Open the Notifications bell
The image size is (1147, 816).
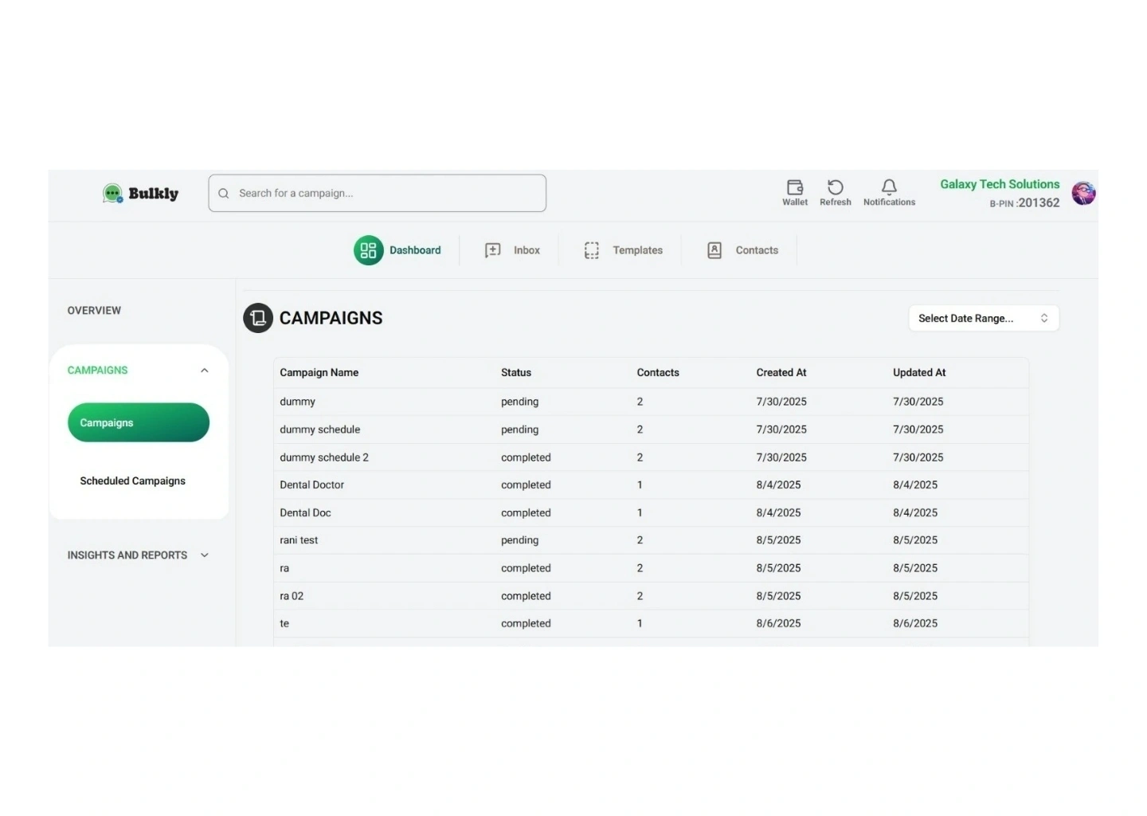[x=889, y=188]
